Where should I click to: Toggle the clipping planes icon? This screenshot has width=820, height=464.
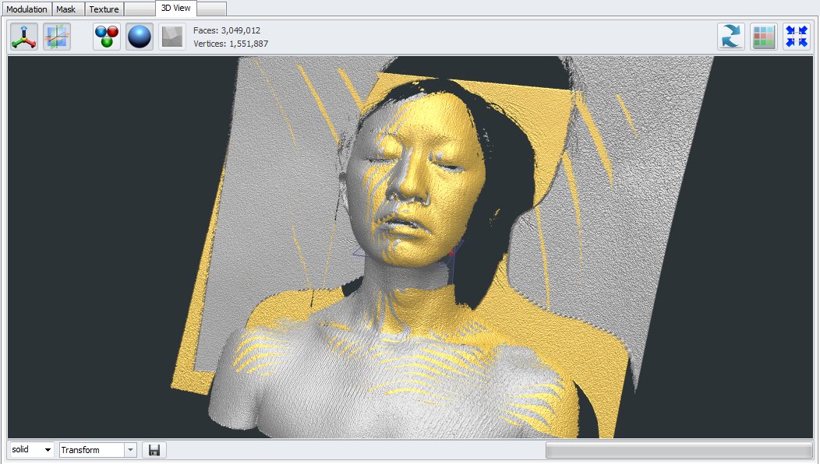click(56, 37)
